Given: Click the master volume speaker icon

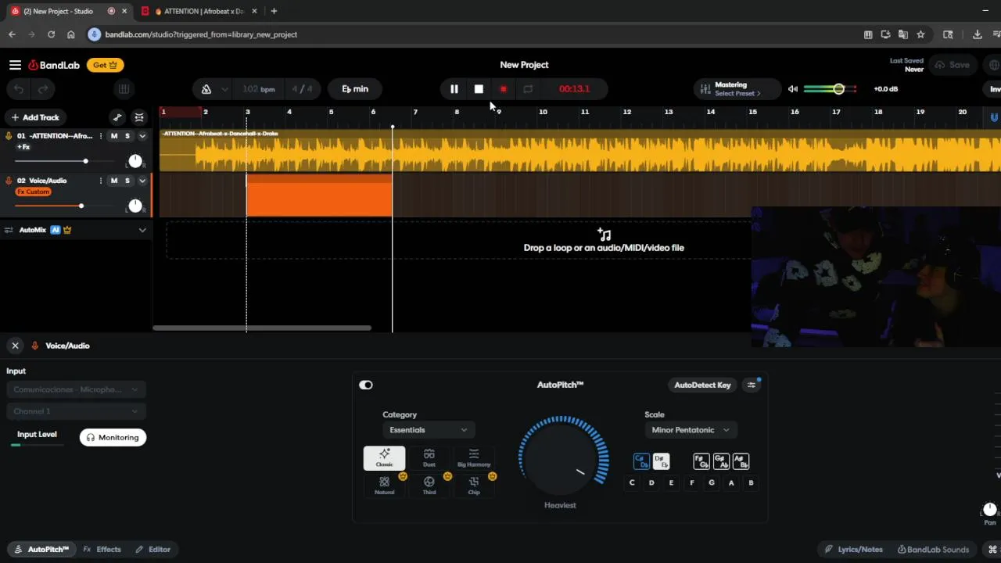Looking at the screenshot, I should [793, 89].
